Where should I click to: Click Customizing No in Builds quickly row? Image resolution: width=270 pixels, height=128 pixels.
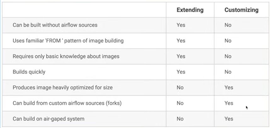[228, 72]
